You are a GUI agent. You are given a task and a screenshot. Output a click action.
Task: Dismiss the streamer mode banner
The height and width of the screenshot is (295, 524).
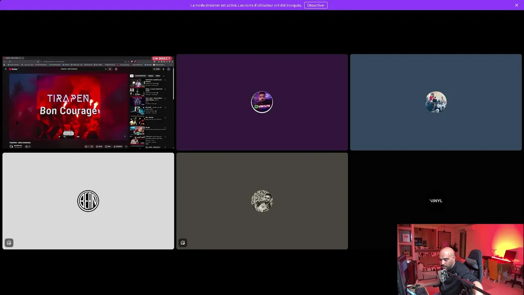517,5
